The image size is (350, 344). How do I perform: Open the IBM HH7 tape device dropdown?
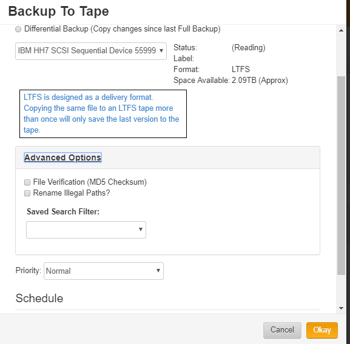pyautogui.click(x=91, y=51)
